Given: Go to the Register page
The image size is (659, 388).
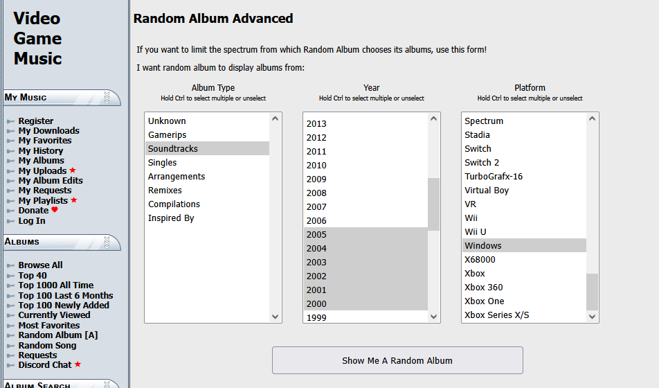Looking at the screenshot, I should [35, 121].
